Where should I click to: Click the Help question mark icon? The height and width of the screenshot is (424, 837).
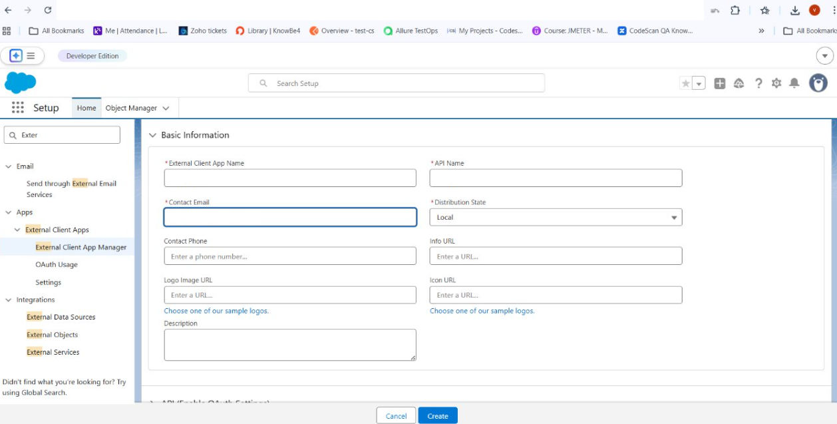pos(758,83)
